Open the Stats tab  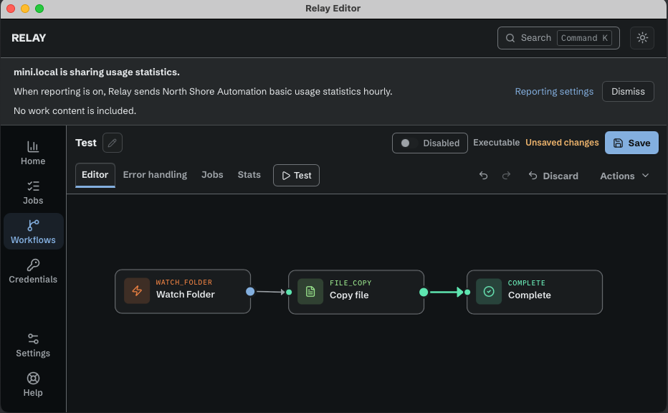pyautogui.click(x=249, y=175)
